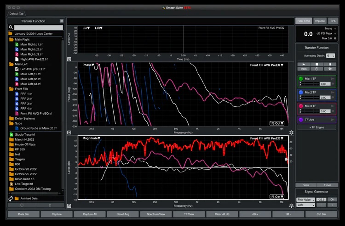Click the green Mic 1 TF indicator
Screen dimensions: 345x226
(300, 79)
